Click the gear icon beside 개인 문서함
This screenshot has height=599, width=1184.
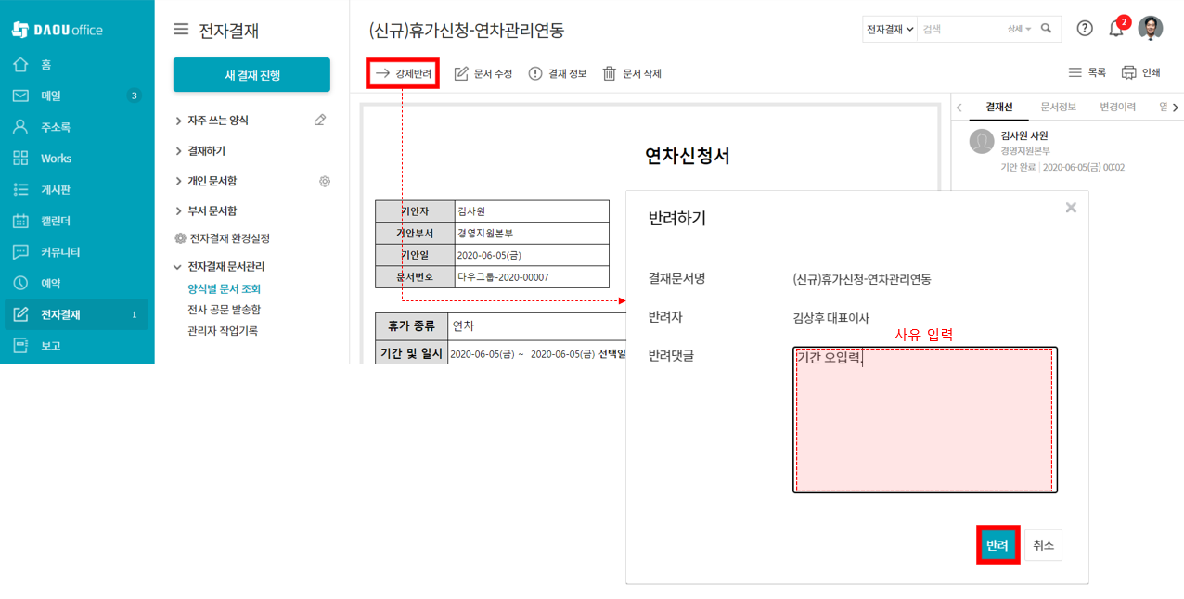pyautogui.click(x=325, y=182)
